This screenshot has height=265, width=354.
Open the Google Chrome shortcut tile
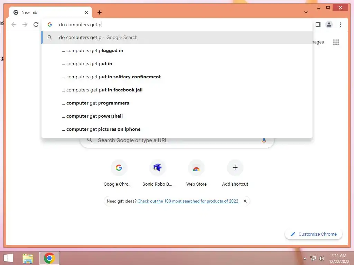click(119, 173)
